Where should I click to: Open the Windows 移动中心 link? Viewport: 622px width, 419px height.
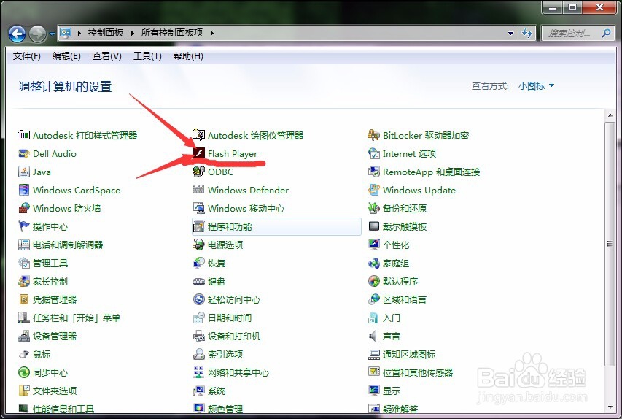click(x=246, y=208)
